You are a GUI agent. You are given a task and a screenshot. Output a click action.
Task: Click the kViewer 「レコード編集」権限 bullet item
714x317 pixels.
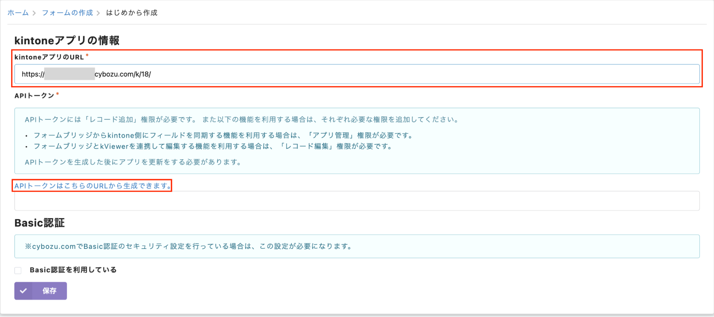[x=213, y=146]
